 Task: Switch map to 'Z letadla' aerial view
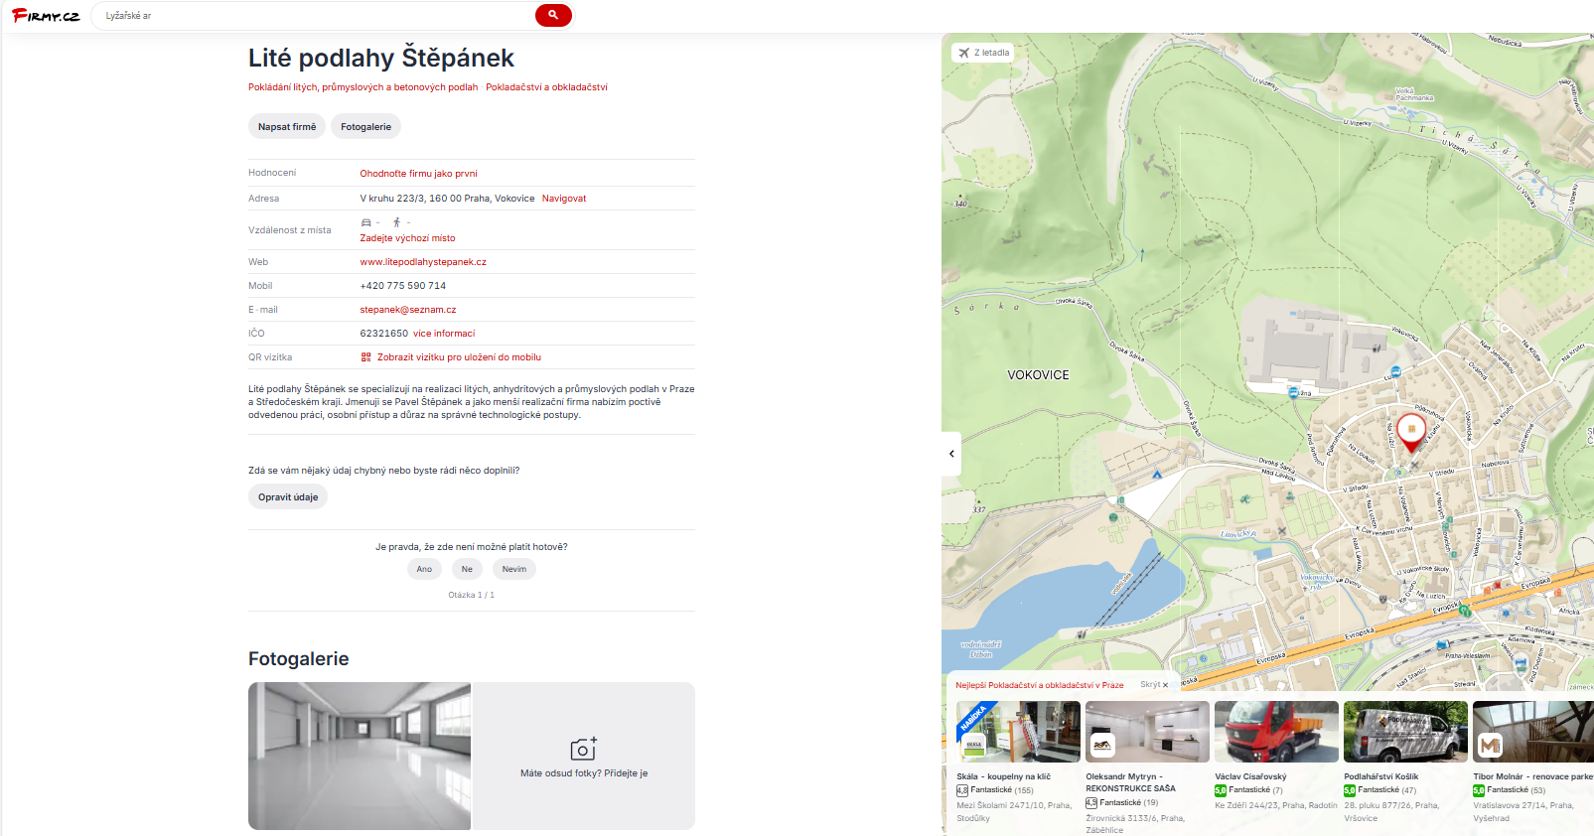pyautogui.click(x=983, y=53)
